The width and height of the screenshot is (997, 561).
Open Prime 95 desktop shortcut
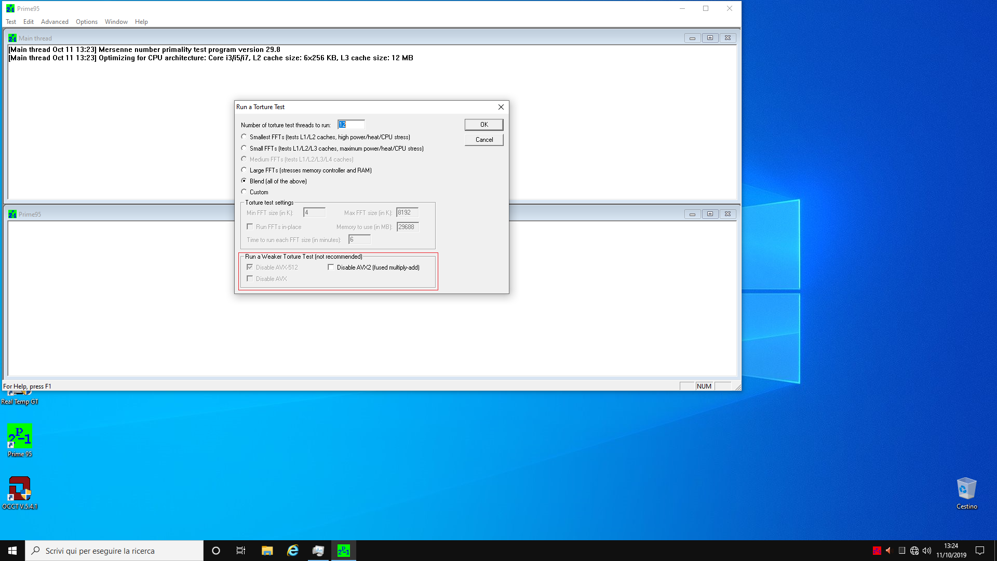(x=20, y=440)
